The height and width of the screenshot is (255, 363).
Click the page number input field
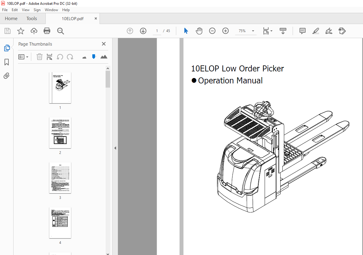(157, 31)
